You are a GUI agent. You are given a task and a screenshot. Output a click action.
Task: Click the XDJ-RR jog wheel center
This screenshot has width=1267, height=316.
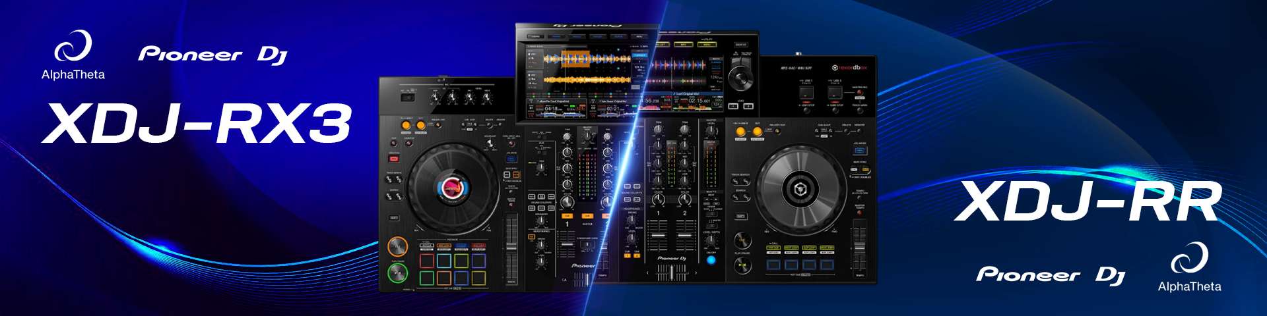point(800,190)
